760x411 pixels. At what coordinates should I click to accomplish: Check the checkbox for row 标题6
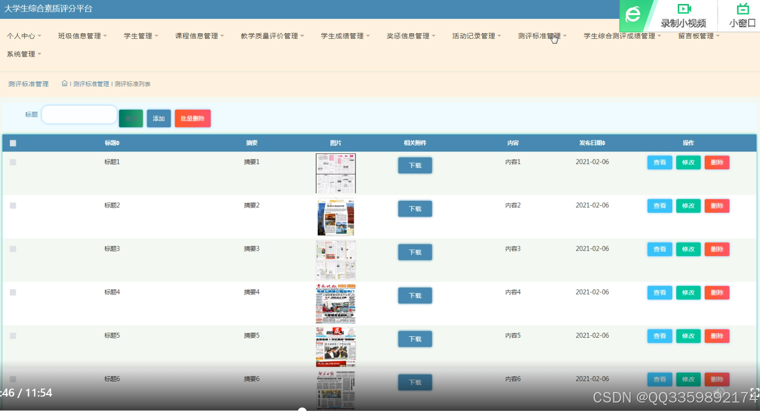[x=13, y=379]
